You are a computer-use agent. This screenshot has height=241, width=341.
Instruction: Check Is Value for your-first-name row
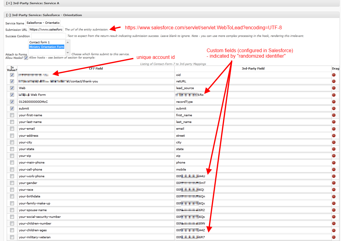[x=12, y=115]
